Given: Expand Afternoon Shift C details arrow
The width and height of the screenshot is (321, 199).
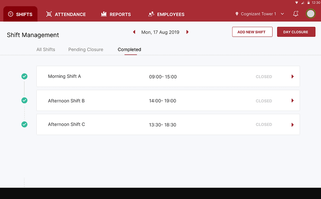Looking at the screenshot, I should 293,124.
